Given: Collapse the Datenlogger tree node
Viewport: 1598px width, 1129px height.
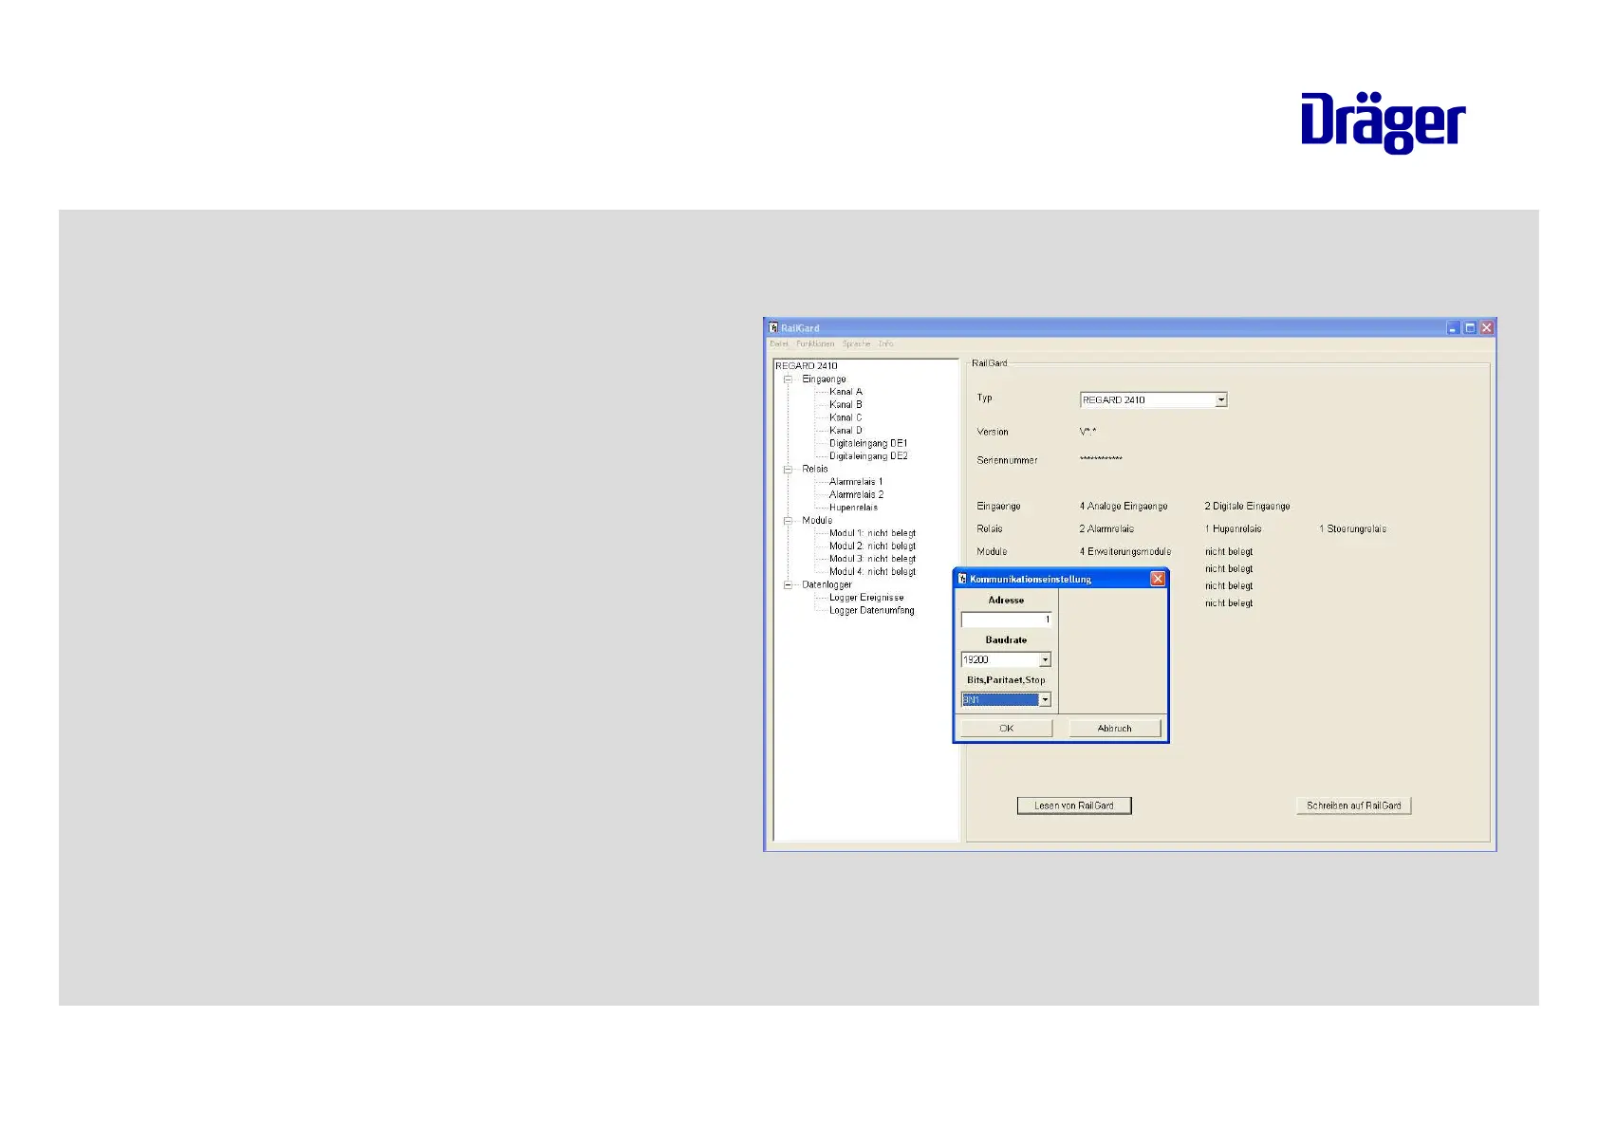Looking at the screenshot, I should (788, 585).
